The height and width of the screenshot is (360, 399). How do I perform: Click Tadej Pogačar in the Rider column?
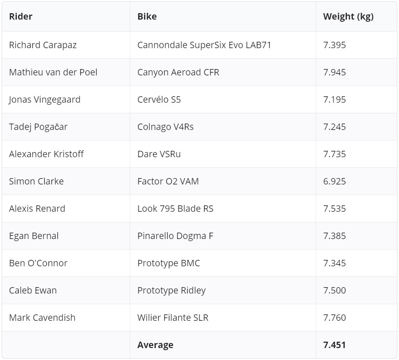coord(38,127)
